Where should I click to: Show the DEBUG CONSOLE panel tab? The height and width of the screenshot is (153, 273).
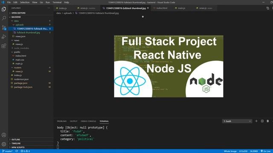[88, 121]
